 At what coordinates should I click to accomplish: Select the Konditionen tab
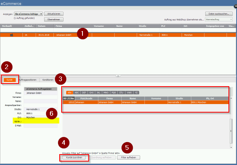48,80
